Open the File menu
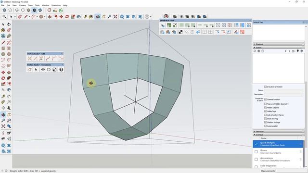Image resolution: width=308 pixels, height=173 pixels. pyautogui.click(x=2, y=5)
